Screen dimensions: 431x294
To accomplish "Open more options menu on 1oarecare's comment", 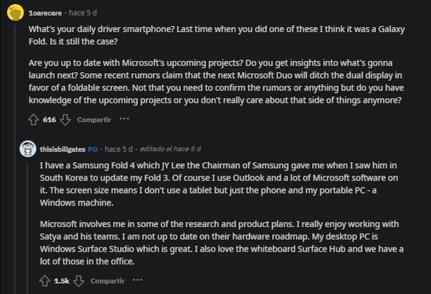I will (124, 119).
